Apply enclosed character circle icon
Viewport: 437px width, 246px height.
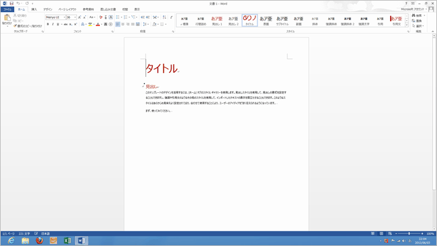[x=111, y=25]
